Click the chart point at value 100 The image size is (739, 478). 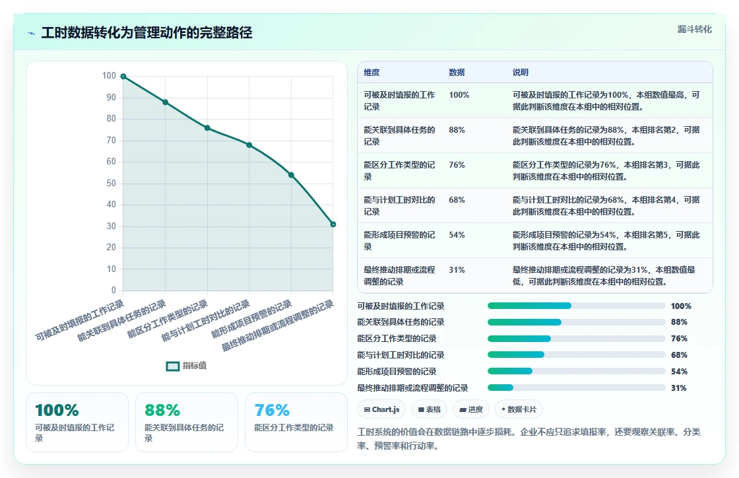pyautogui.click(x=123, y=77)
